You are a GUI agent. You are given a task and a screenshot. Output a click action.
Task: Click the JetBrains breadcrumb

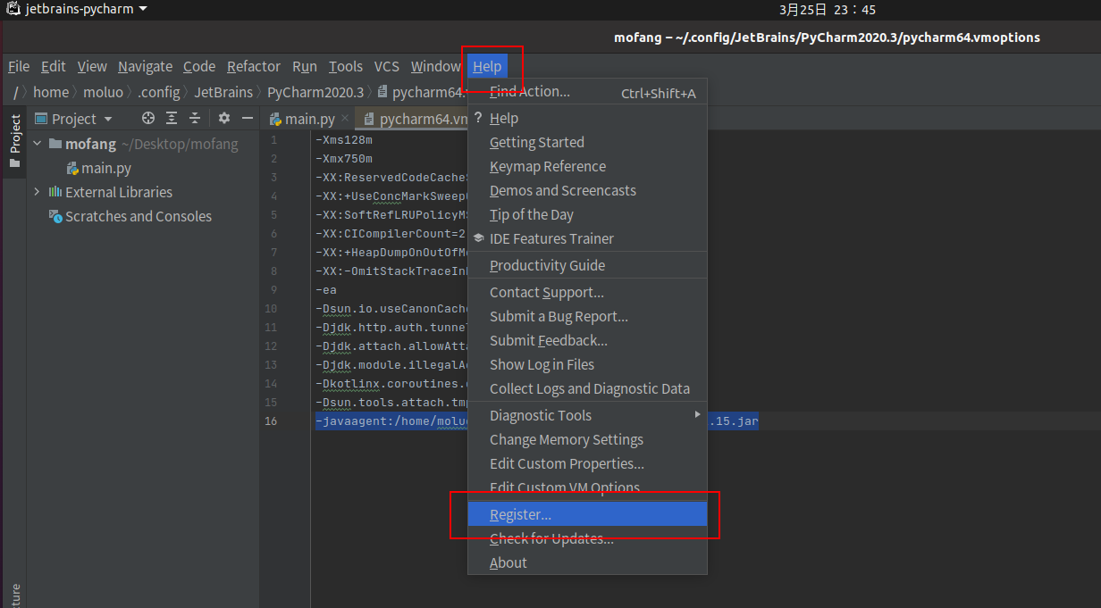223,92
